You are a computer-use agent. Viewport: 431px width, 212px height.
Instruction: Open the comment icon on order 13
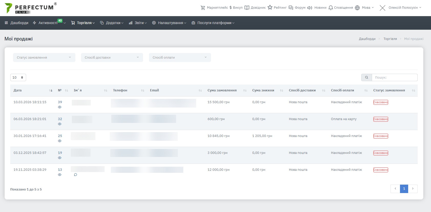click(75, 175)
